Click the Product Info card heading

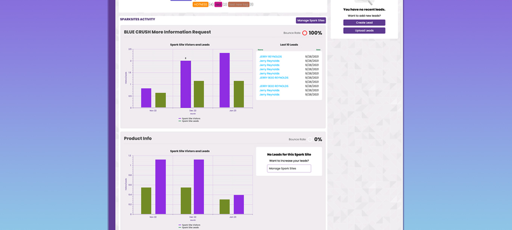(138, 138)
